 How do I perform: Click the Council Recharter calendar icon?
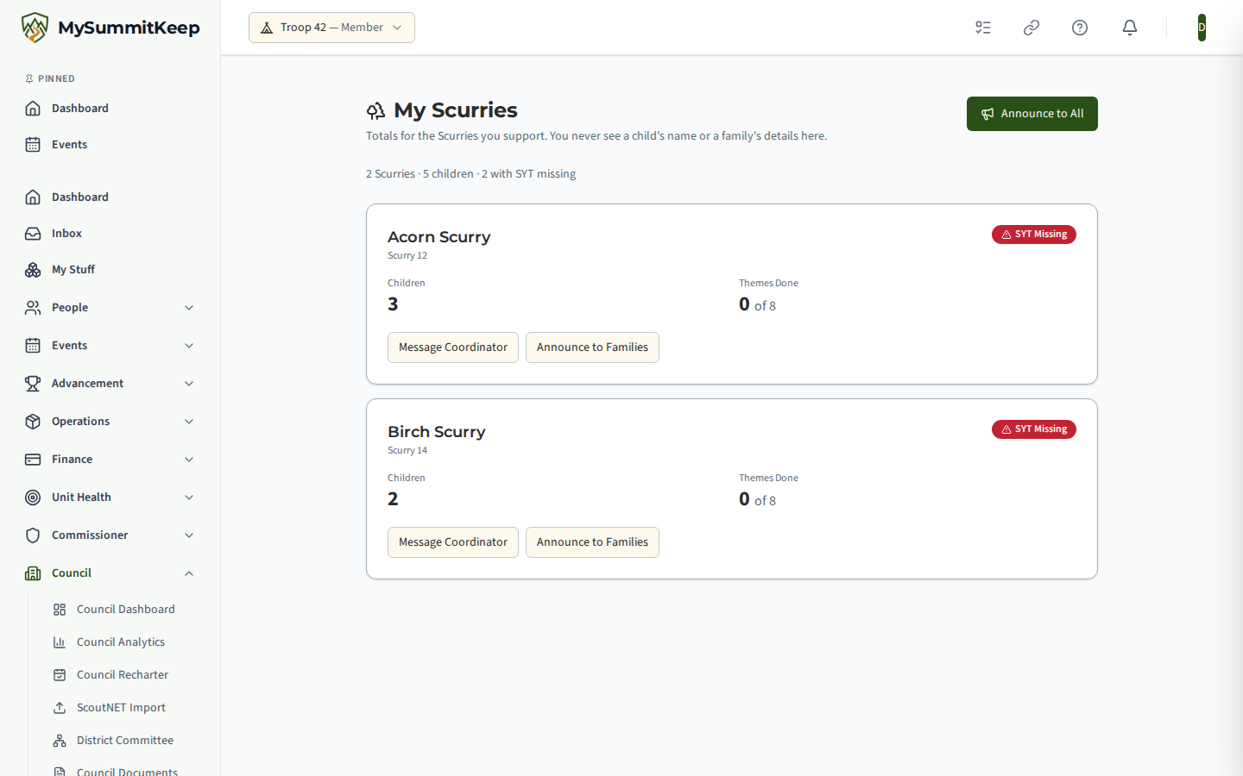[60, 675]
